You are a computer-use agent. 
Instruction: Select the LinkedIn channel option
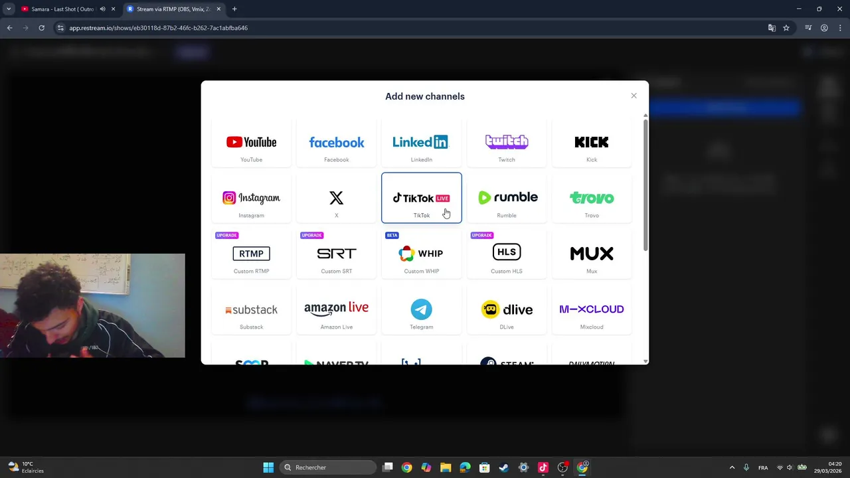click(422, 142)
